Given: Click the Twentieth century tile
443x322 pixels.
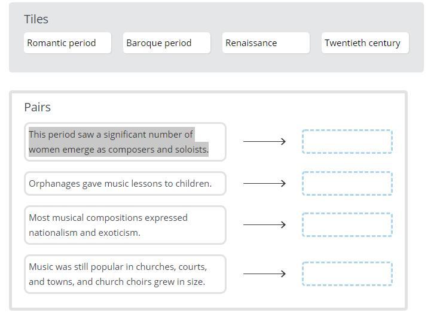Looking at the screenshot, I should pos(365,43).
